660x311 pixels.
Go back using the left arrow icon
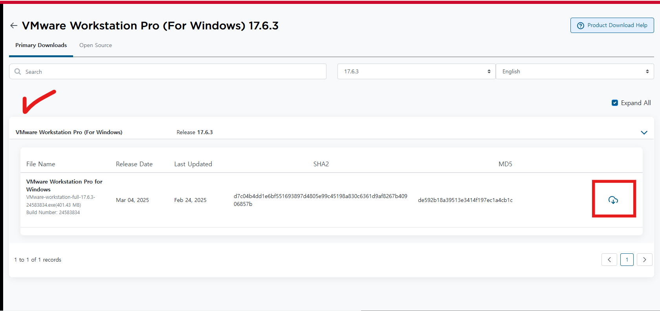(x=14, y=25)
